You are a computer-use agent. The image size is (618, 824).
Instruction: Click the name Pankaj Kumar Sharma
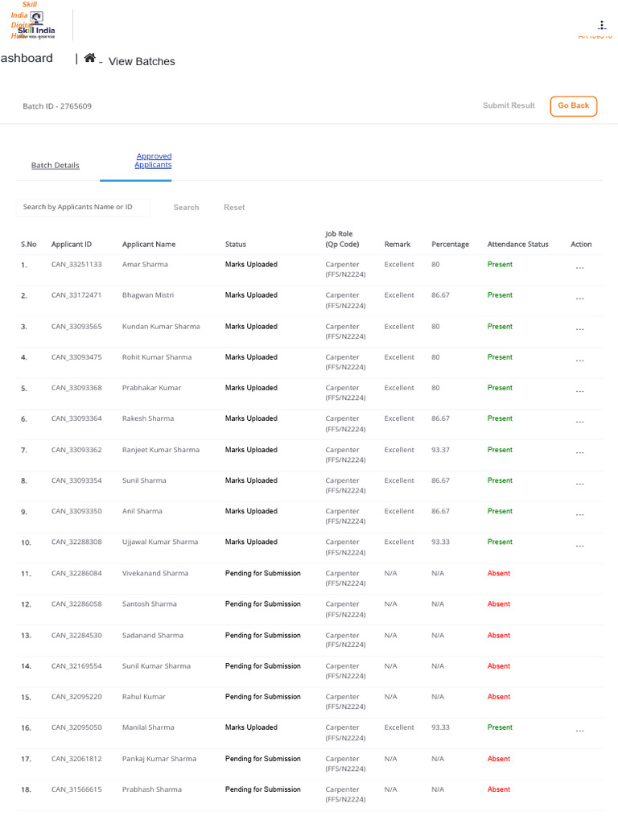pyautogui.click(x=159, y=759)
